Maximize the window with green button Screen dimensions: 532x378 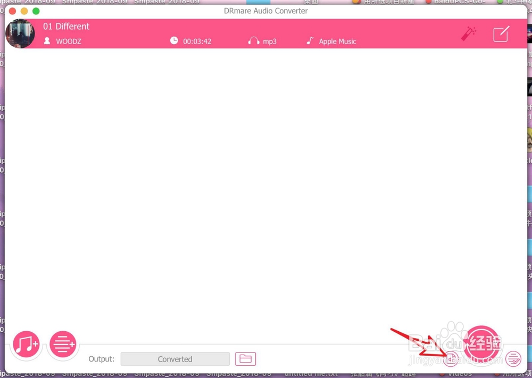click(x=36, y=11)
